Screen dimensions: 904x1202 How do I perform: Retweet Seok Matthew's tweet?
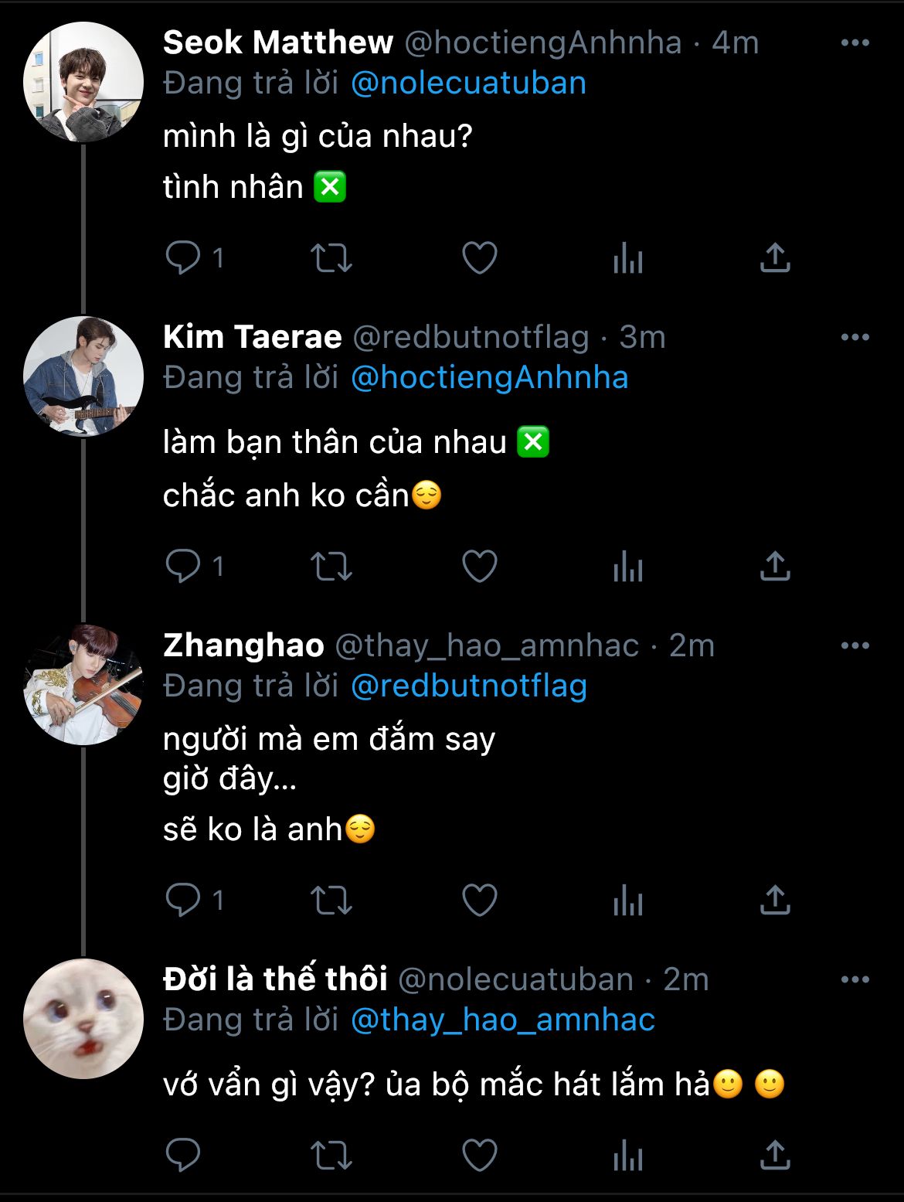[331, 258]
